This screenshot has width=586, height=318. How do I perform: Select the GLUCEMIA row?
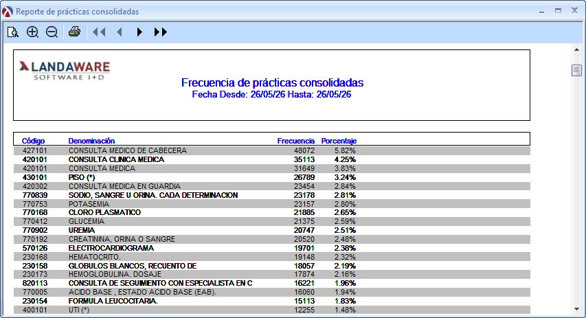coord(271,221)
